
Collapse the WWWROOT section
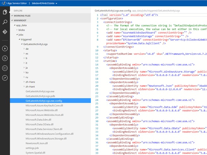coord(20,20)
